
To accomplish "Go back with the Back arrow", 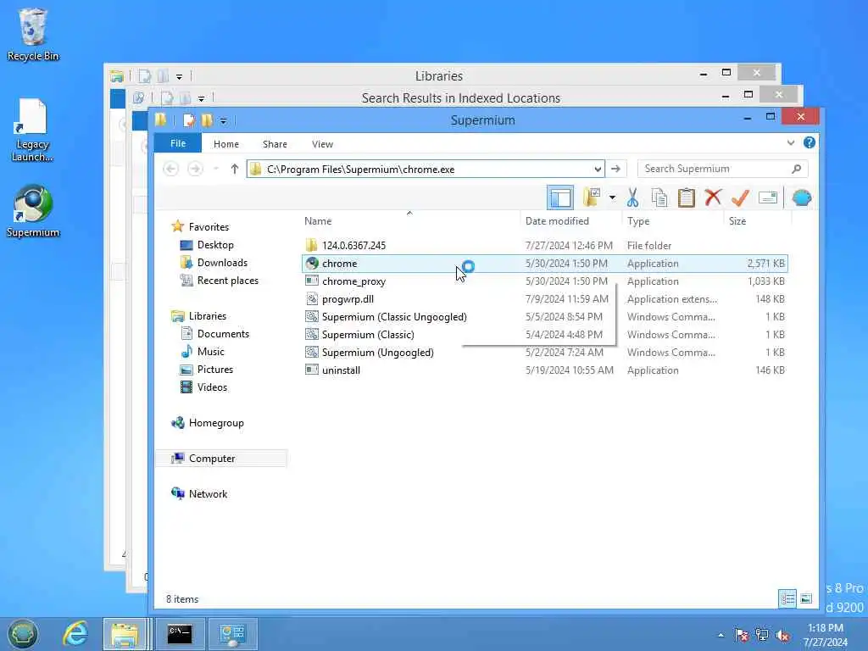I will point(171,169).
